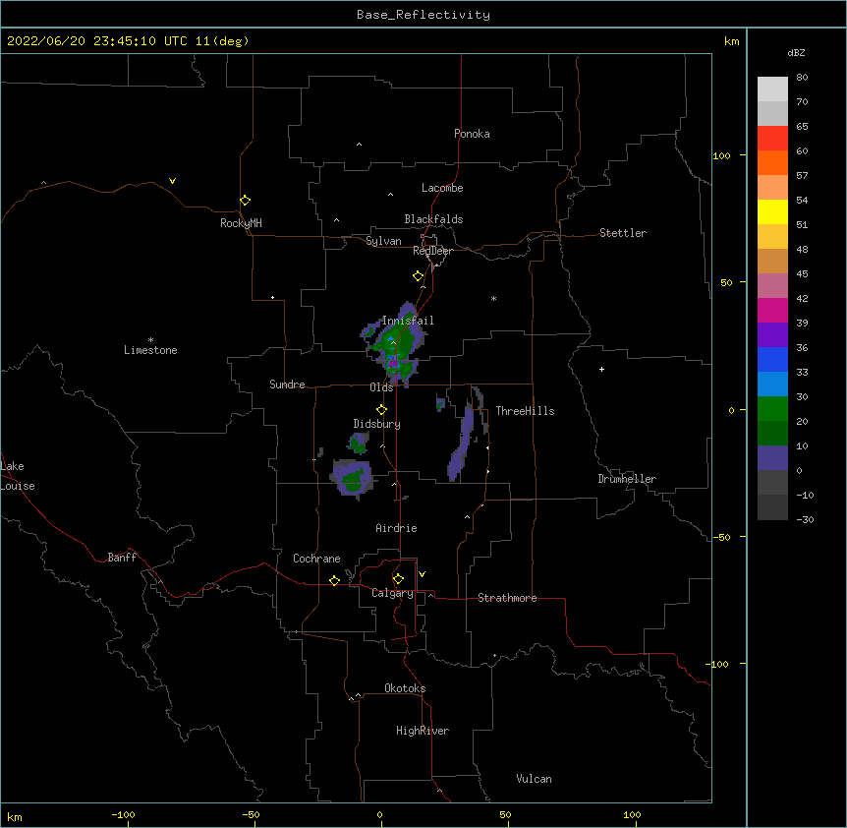Click the Banff town label

(x=122, y=558)
